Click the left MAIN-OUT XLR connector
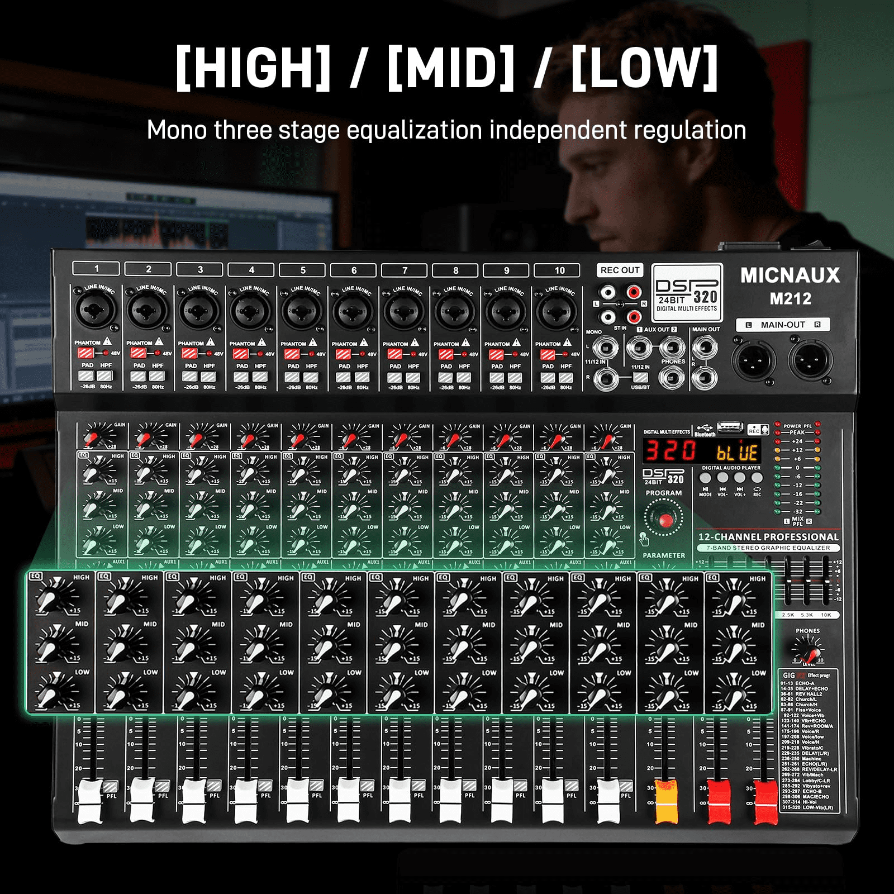 pyautogui.click(x=754, y=360)
